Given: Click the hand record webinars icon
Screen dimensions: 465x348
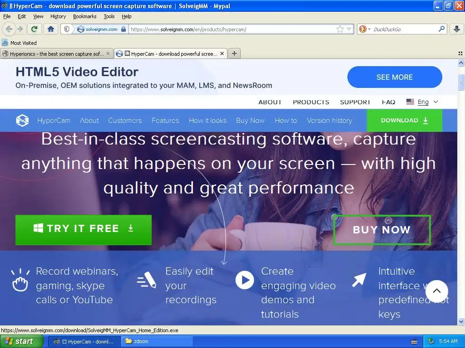Looking at the screenshot, I should tap(20, 280).
